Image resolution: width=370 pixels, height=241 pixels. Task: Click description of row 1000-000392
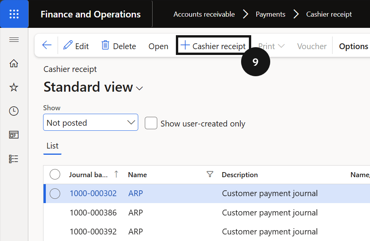(270, 232)
